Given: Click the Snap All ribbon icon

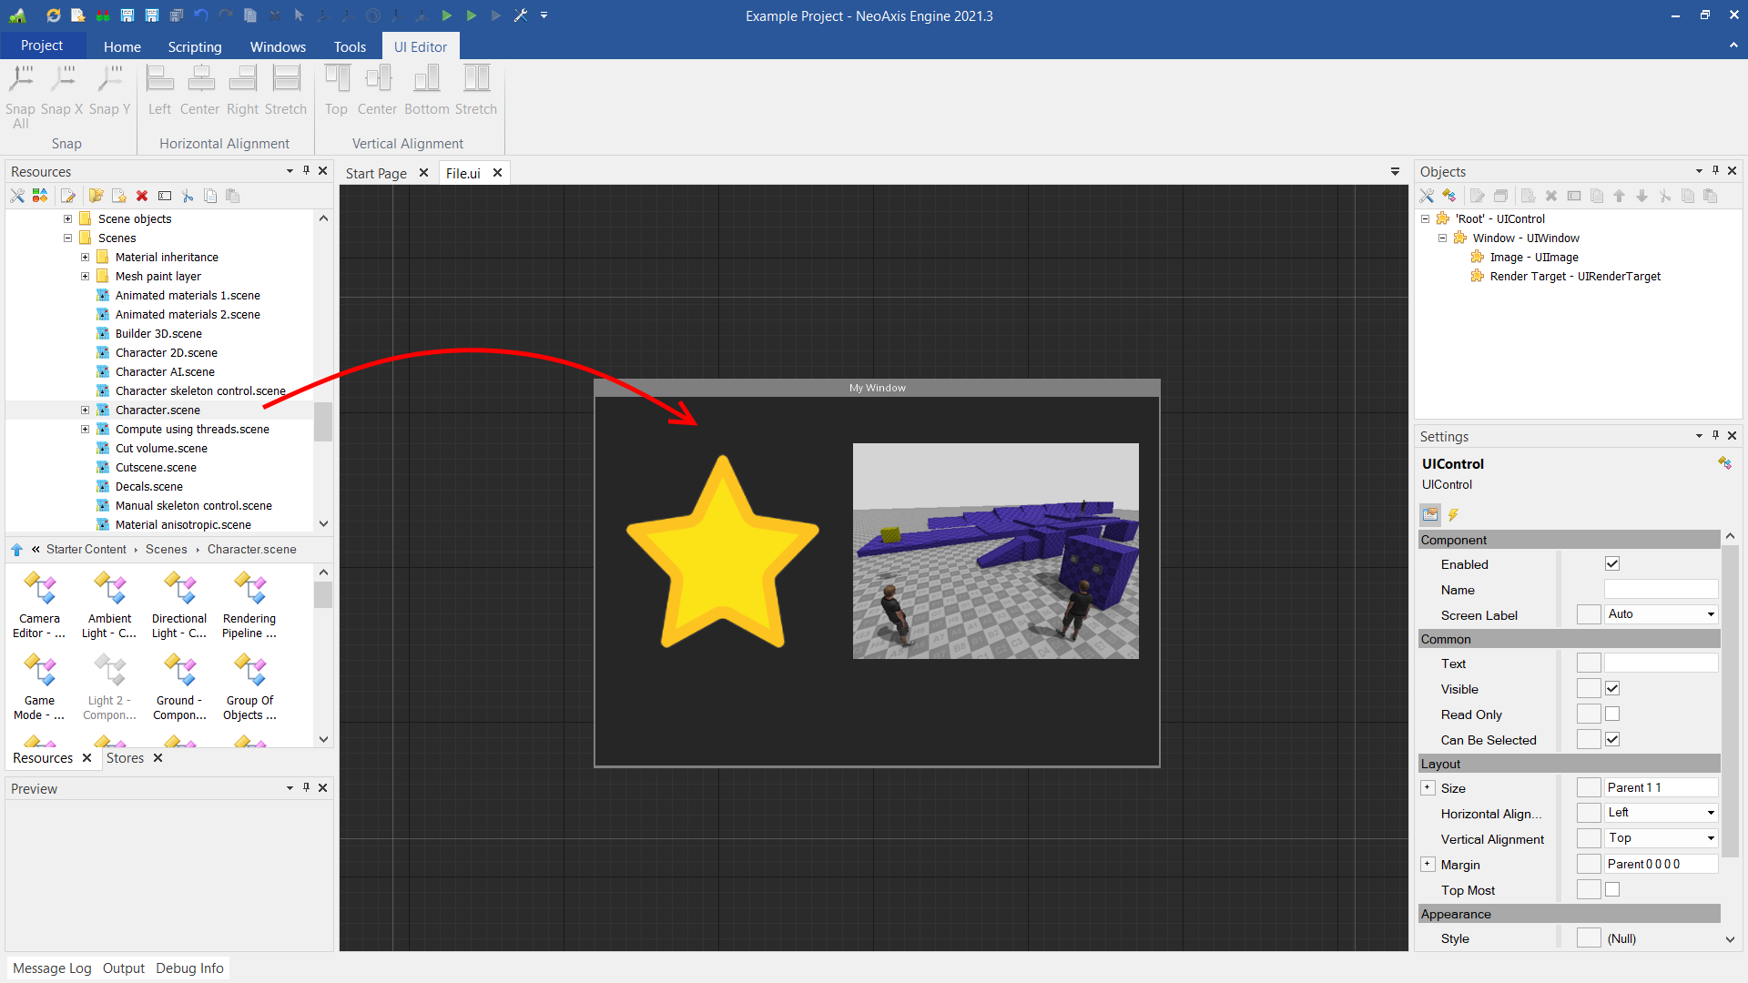Looking at the screenshot, I should point(21,79).
